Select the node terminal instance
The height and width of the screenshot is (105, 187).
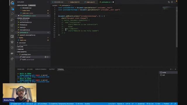coord(168,72)
